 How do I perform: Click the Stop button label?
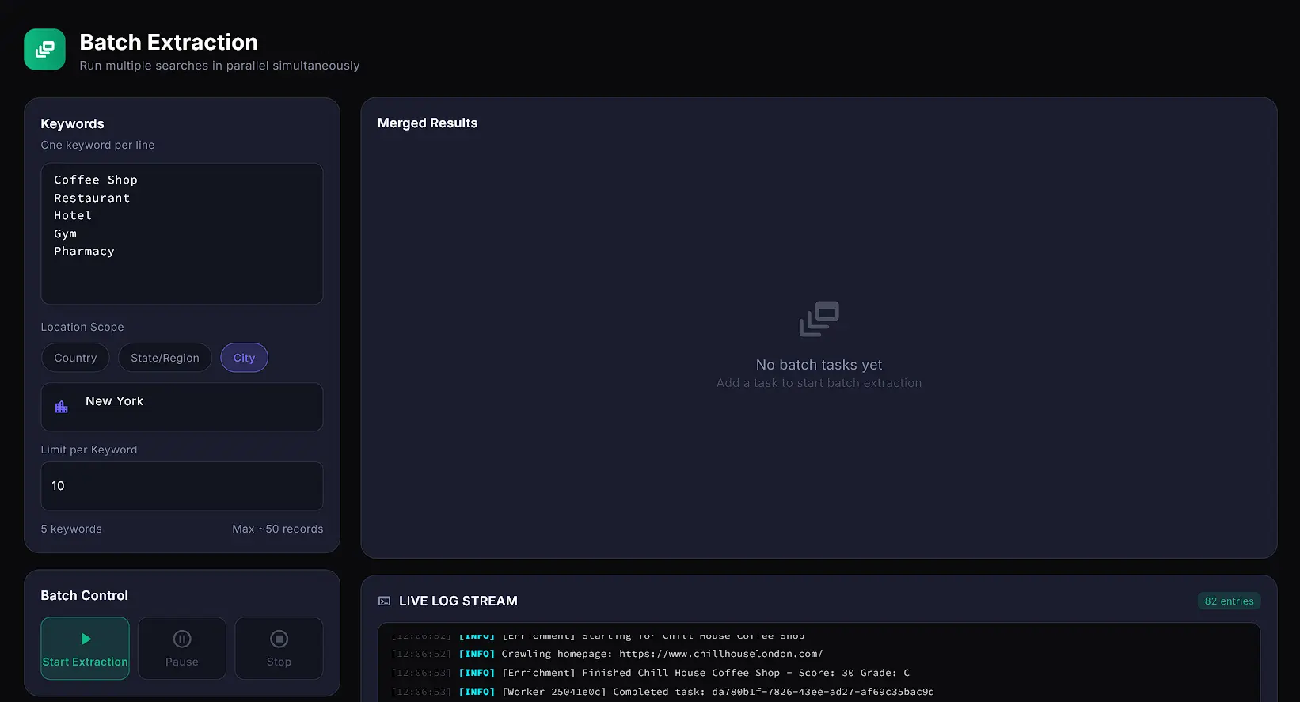(x=279, y=662)
